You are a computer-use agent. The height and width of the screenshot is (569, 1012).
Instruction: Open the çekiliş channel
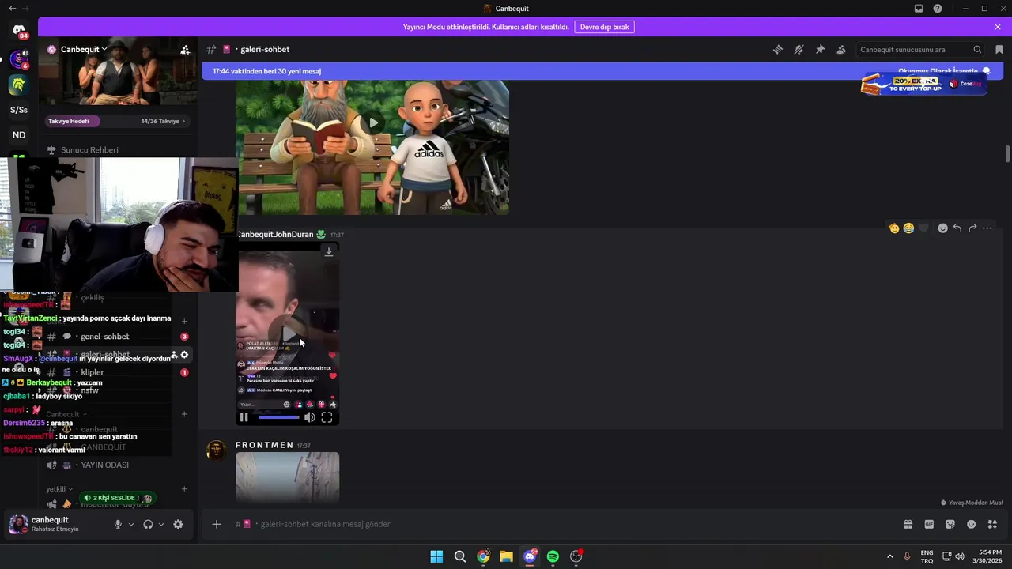(93, 298)
